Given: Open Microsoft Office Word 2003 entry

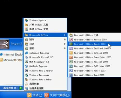Looking at the screenshot, I should coord(95,75).
